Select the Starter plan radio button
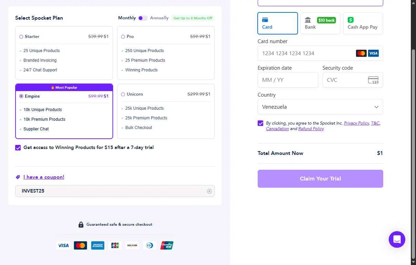This screenshot has height=265, width=416. [x=21, y=37]
